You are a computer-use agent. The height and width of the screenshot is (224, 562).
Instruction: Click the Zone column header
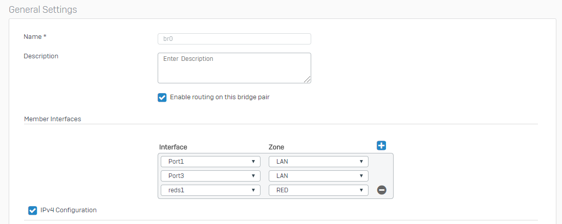coord(277,147)
